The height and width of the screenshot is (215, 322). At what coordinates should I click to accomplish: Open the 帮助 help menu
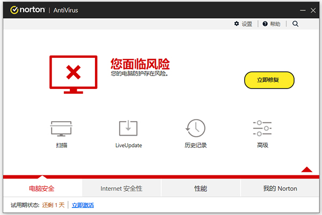275,24
